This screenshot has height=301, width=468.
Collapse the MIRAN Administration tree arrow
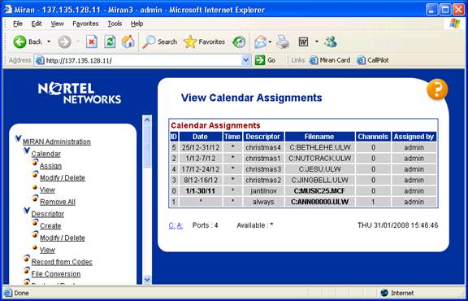coord(18,138)
